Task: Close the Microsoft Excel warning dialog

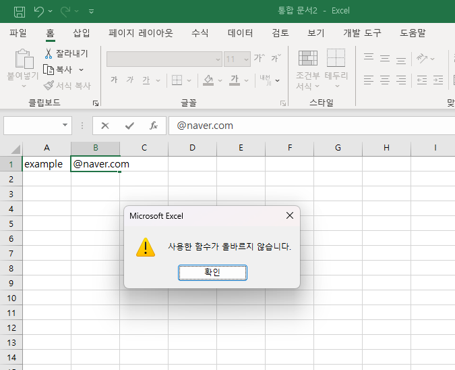Action: [x=290, y=215]
